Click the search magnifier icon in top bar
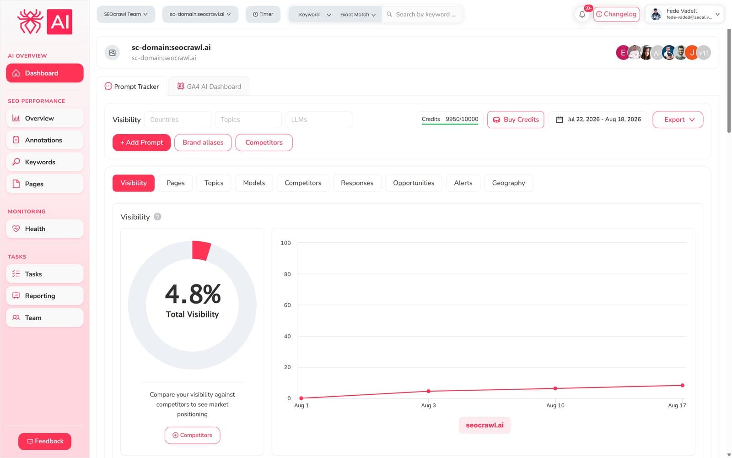The width and height of the screenshot is (732, 458). [x=389, y=14]
